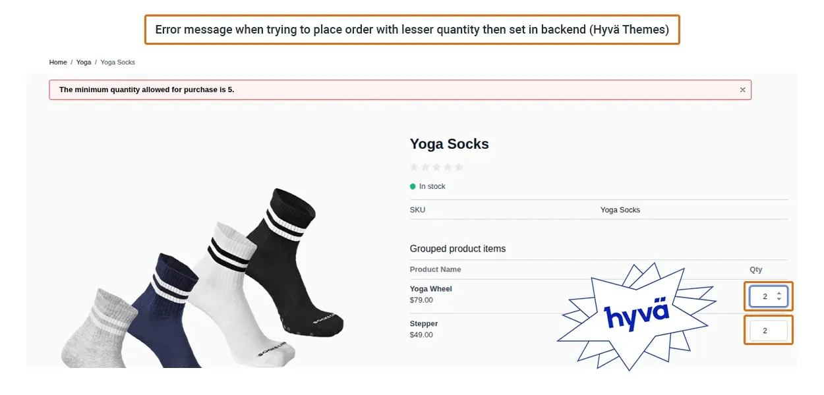Image resolution: width=824 pixels, height=395 pixels.
Task: Click the minimum quantity error text
Action: (146, 90)
